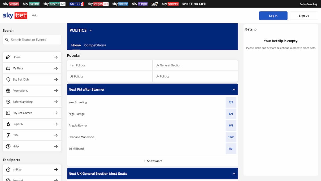The width and height of the screenshot is (321, 181).
Task: Collapse the Next UK General Election Most Seats section
Action: [234, 174]
